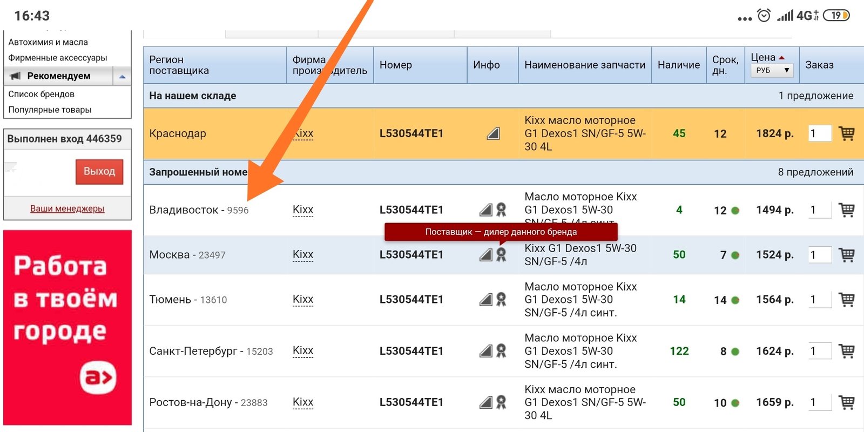Screen dimensions: 864x432
Task: Open Список брендов menu item
Action: pyautogui.click(x=42, y=94)
